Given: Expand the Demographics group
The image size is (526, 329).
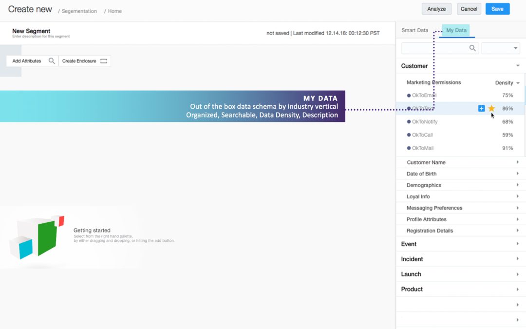Looking at the screenshot, I should pyautogui.click(x=460, y=185).
